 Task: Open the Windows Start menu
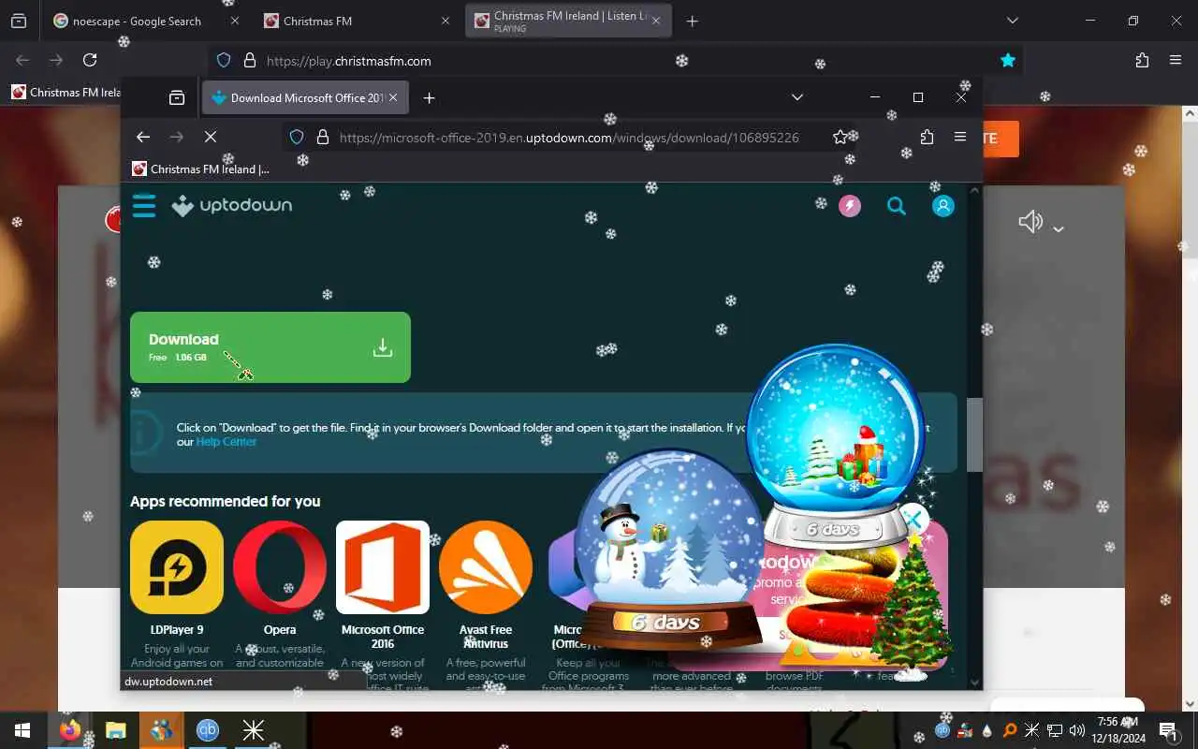click(x=22, y=730)
